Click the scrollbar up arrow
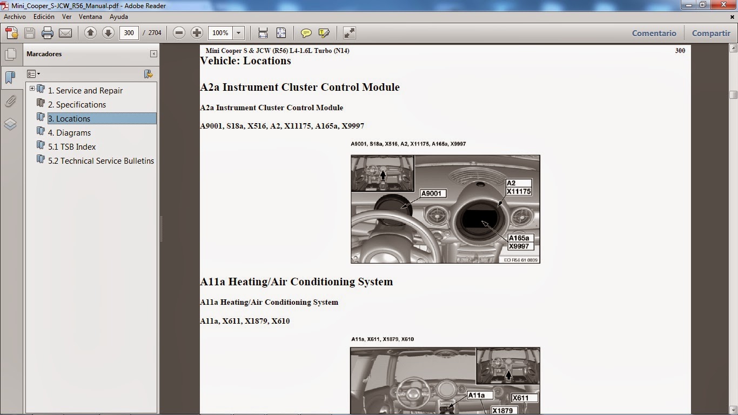Image resolution: width=738 pixels, height=415 pixels. [x=733, y=49]
